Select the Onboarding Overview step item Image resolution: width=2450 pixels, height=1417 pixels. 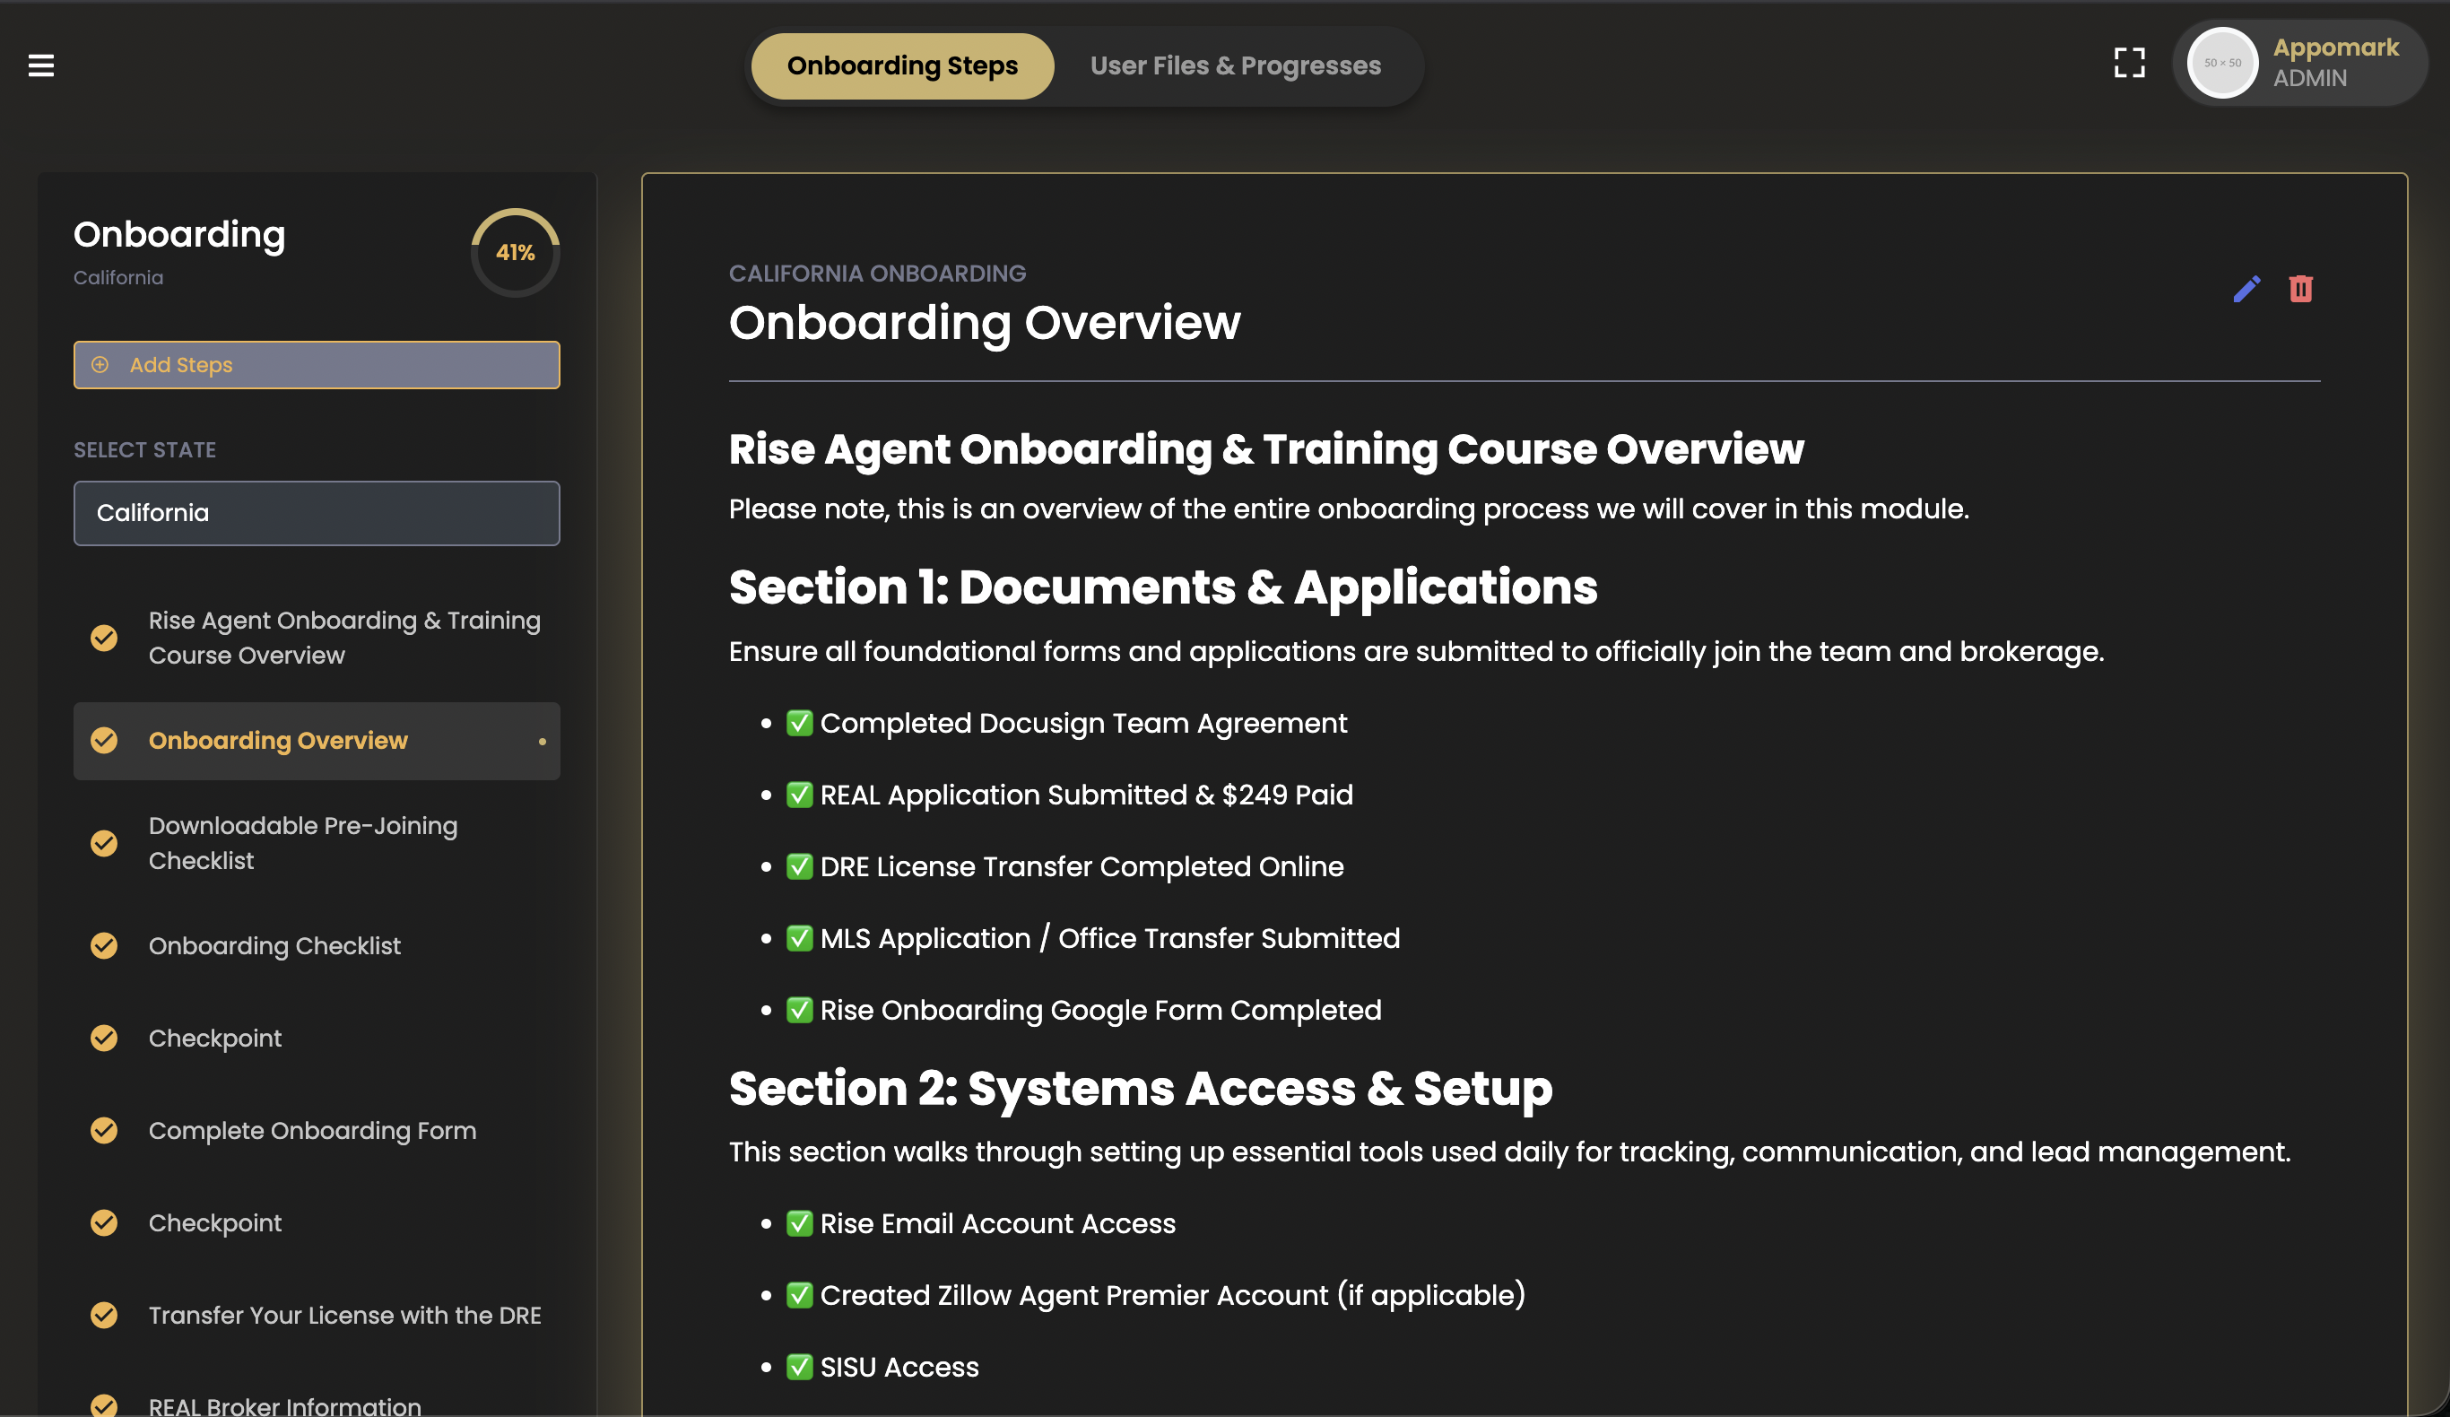tap(278, 740)
